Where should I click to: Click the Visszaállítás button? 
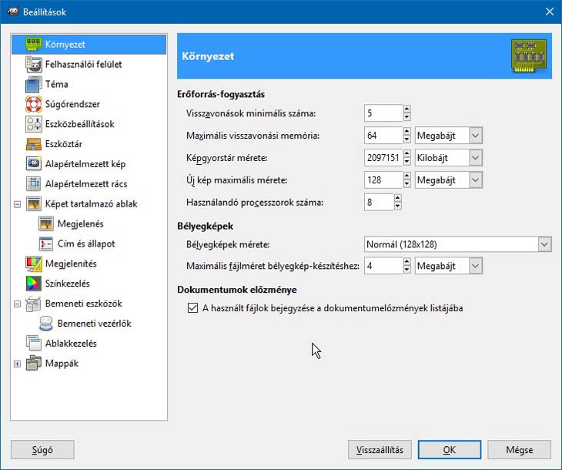380,450
